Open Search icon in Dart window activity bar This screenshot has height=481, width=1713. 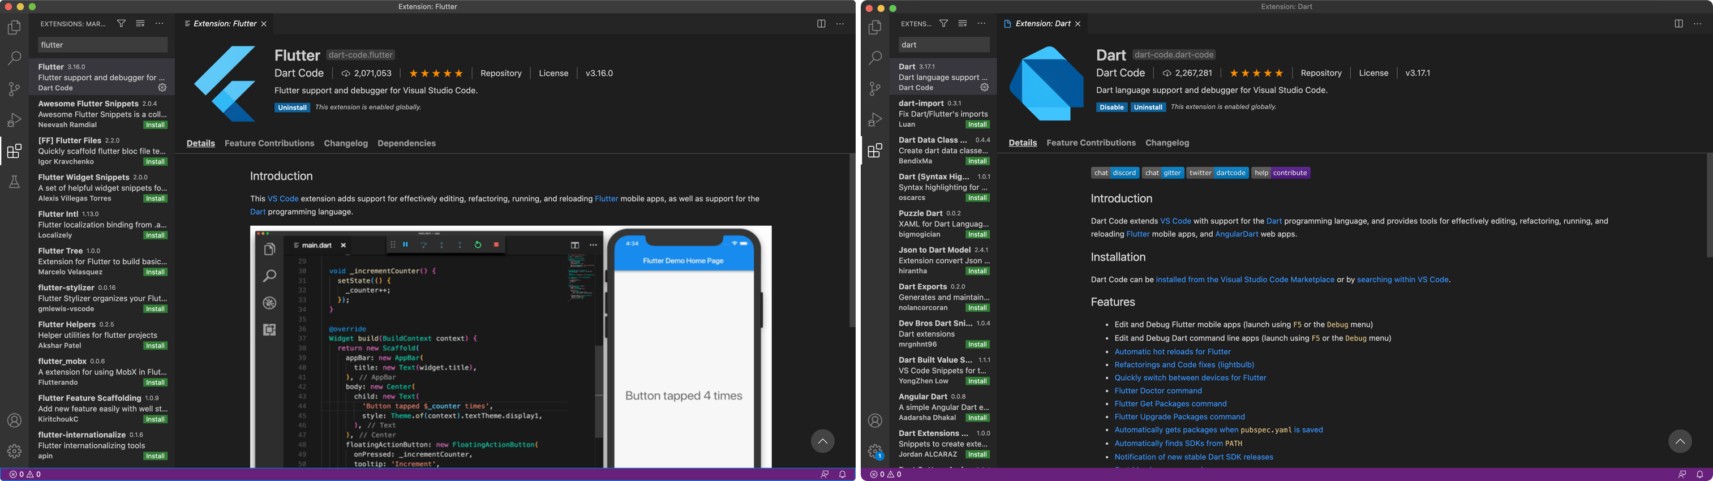pyautogui.click(x=875, y=58)
